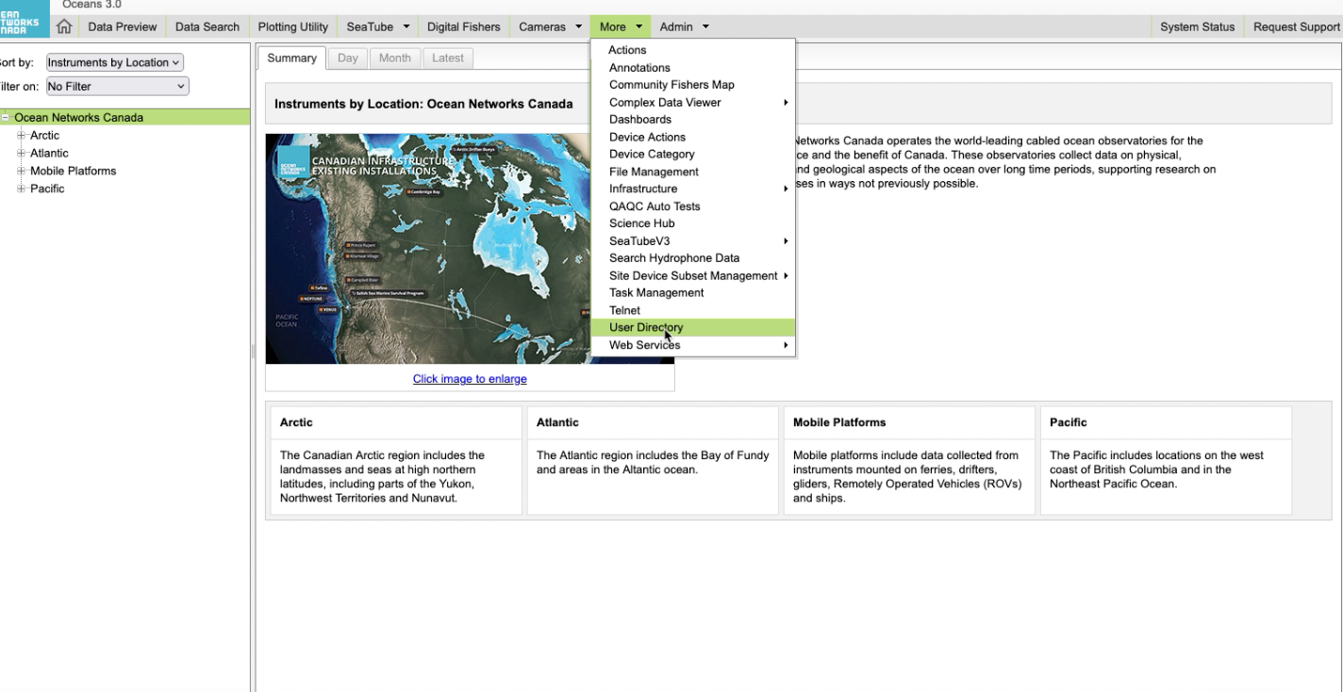Open Science Hub

tap(692, 223)
